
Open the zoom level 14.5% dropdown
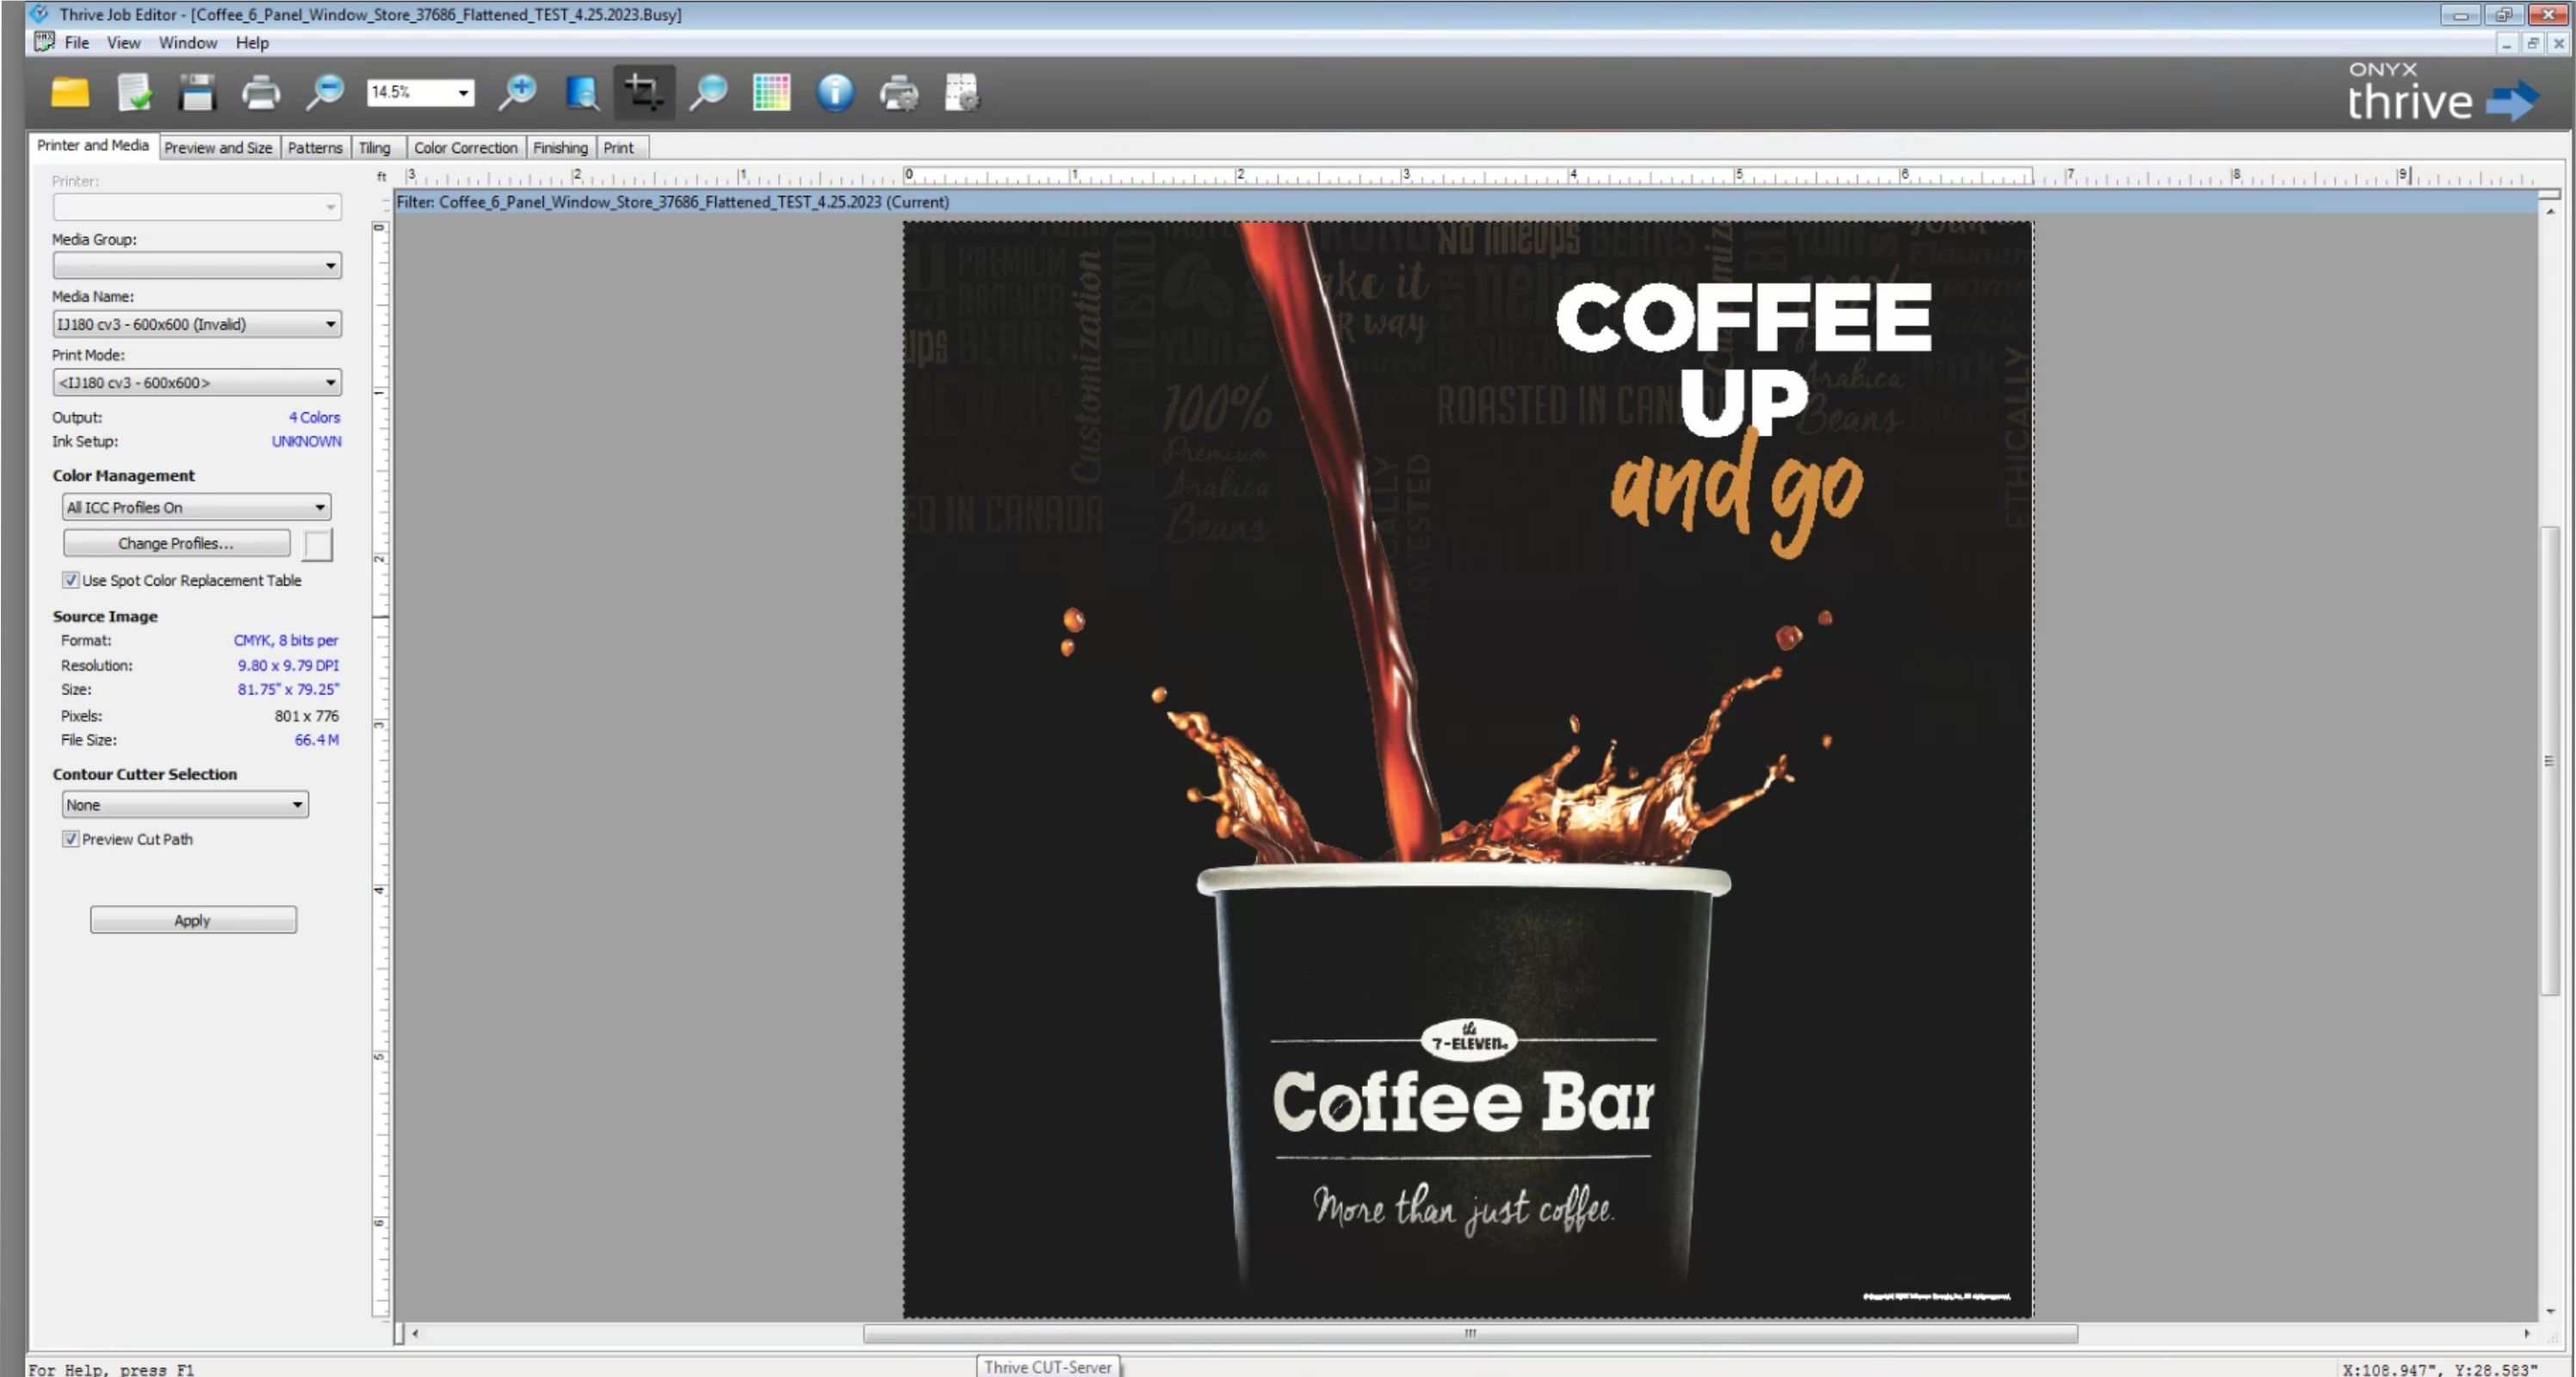[x=463, y=93]
